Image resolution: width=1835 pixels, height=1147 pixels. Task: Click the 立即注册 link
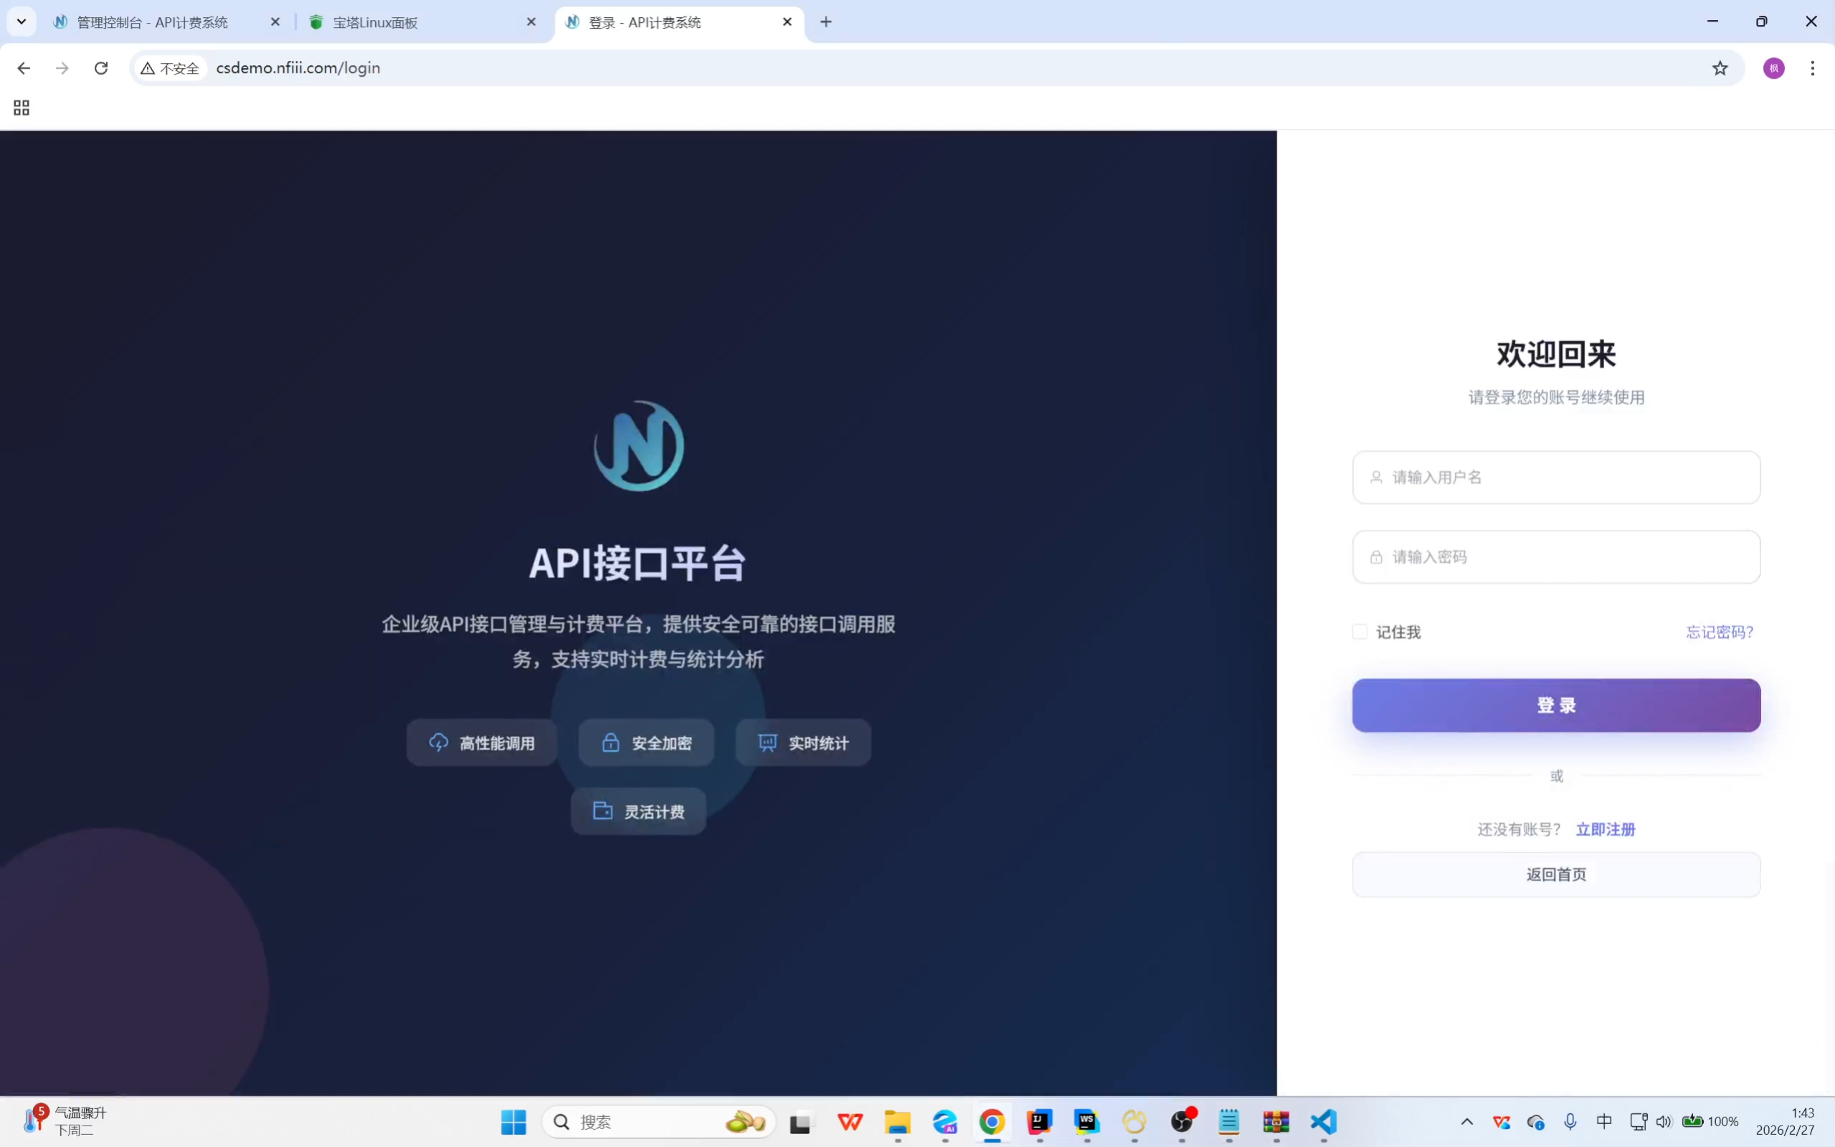tap(1606, 829)
